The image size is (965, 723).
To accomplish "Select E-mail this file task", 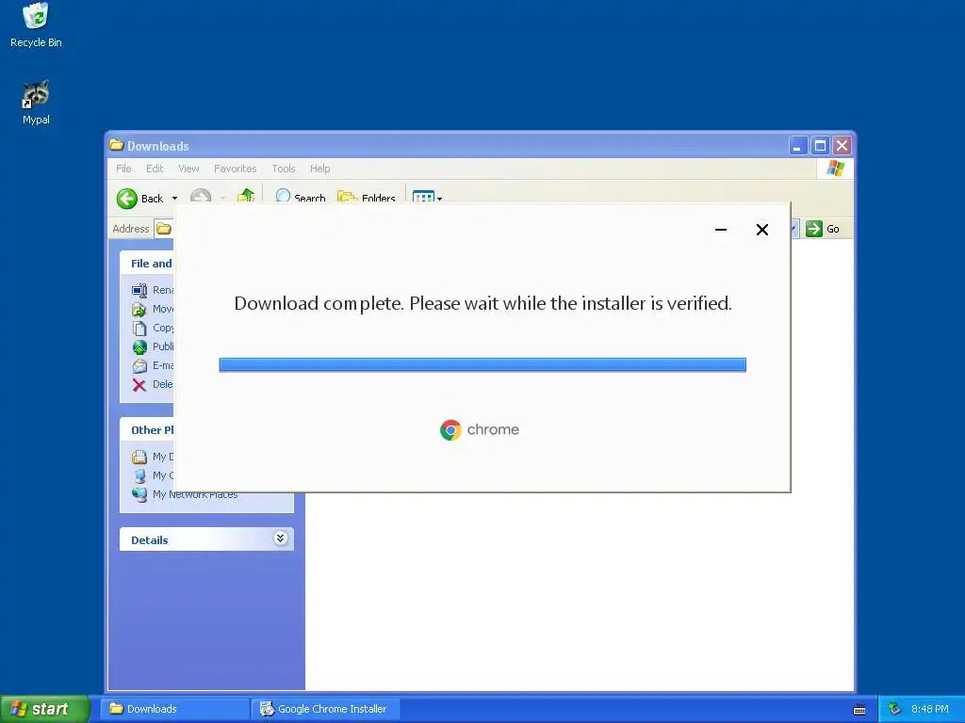I will 153,366.
